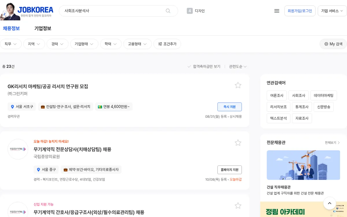
Task: Open the 고용형태 filter dropdown
Action: [x=138, y=44]
